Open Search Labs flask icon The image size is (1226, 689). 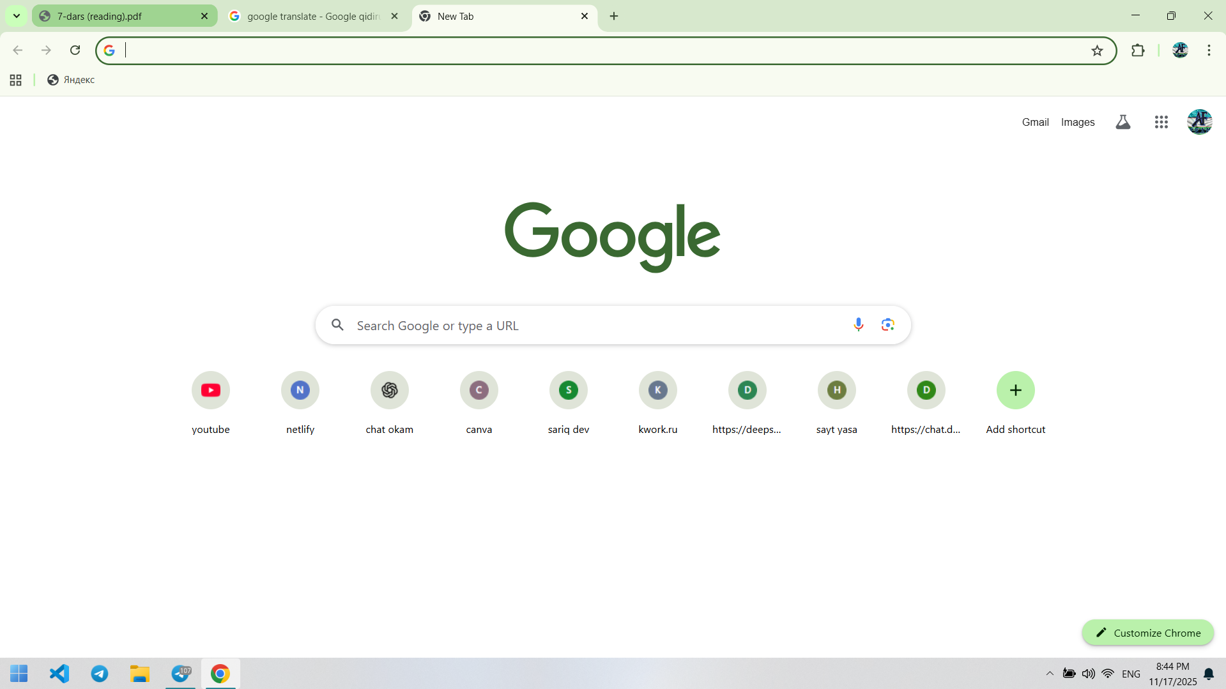point(1123,122)
